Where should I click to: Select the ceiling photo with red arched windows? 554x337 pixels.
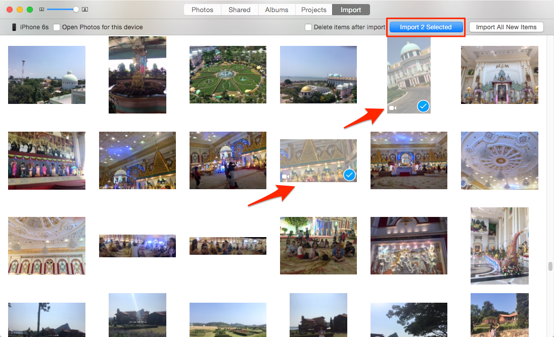(x=47, y=246)
